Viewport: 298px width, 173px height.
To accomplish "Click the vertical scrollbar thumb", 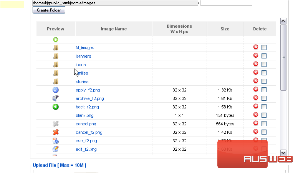I will [x=283, y=58].
